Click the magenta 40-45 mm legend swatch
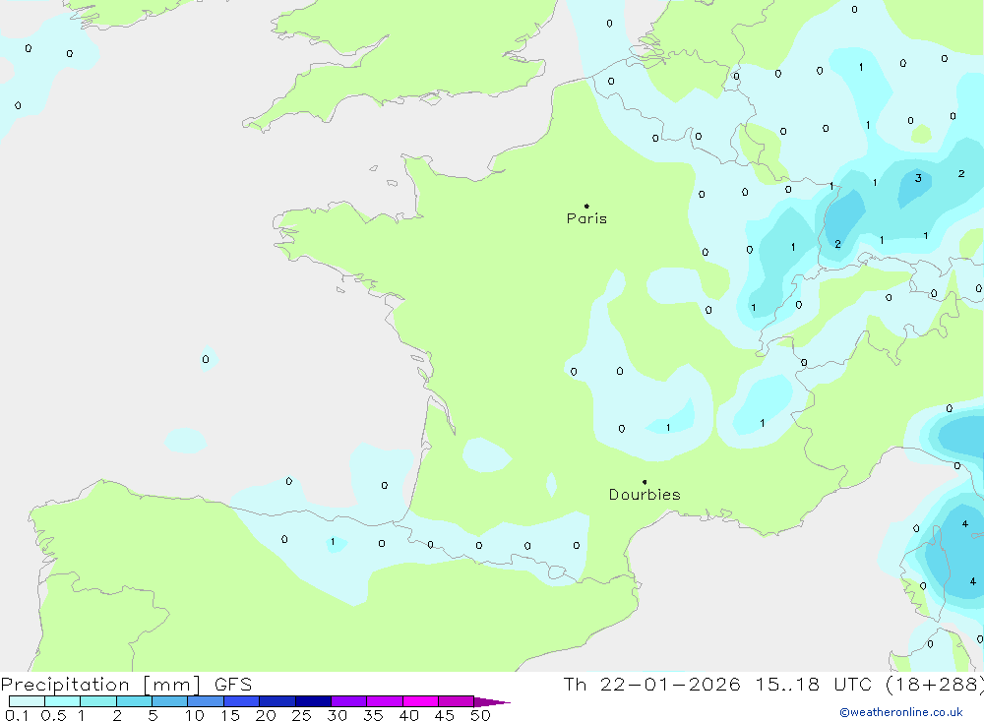Screen dimensions: 984x721 click(x=420, y=701)
